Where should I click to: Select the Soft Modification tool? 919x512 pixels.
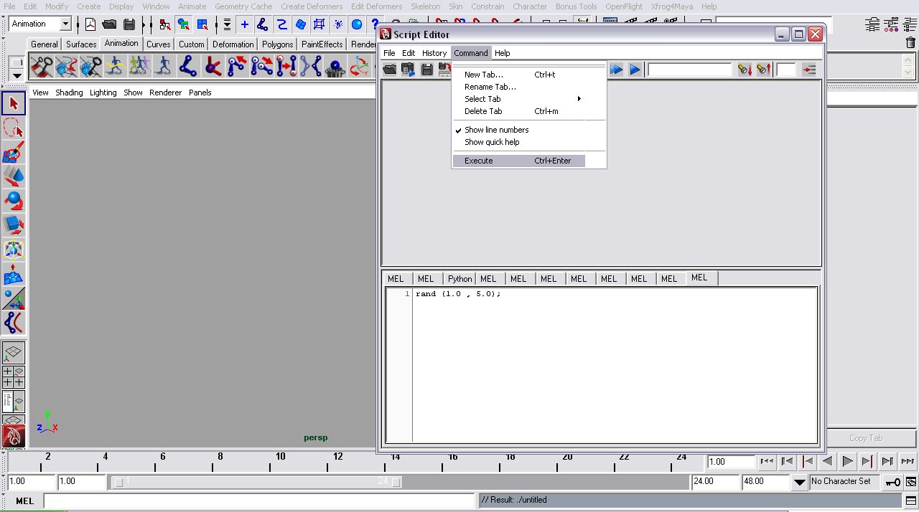(13, 274)
